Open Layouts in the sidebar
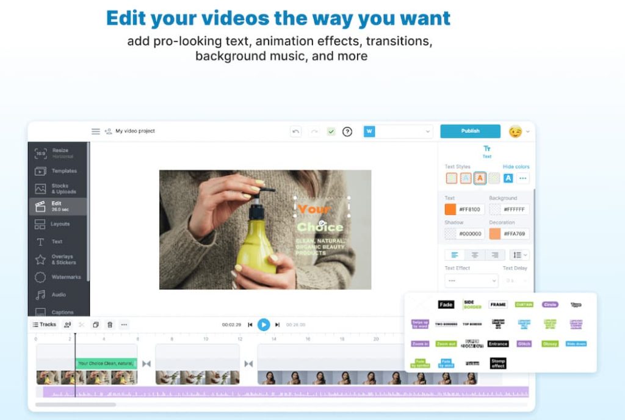Screen dimensions: 625x420 pyautogui.click(x=58, y=224)
